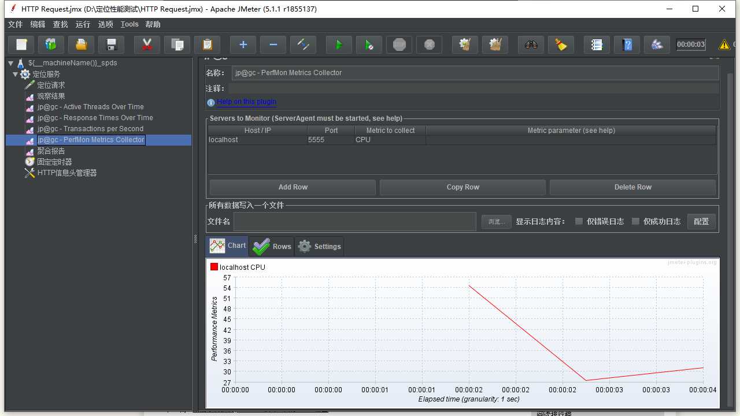Screen dimensions: 740x416
Task: Open the Function Helper list icon
Action: [597, 44]
